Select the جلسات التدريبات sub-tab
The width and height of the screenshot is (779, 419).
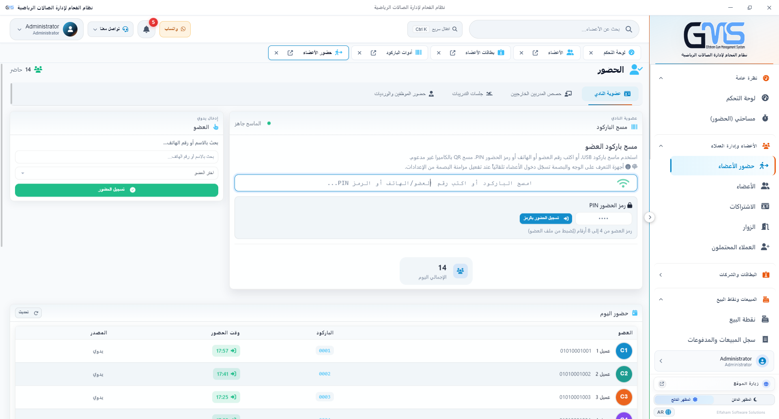tap(472, 94)
